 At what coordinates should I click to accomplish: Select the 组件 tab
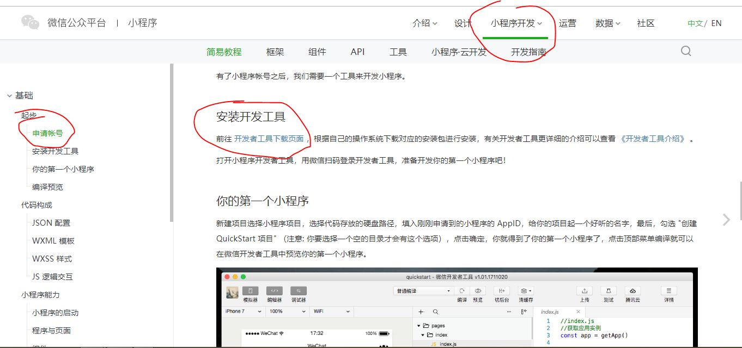[317, 52]
